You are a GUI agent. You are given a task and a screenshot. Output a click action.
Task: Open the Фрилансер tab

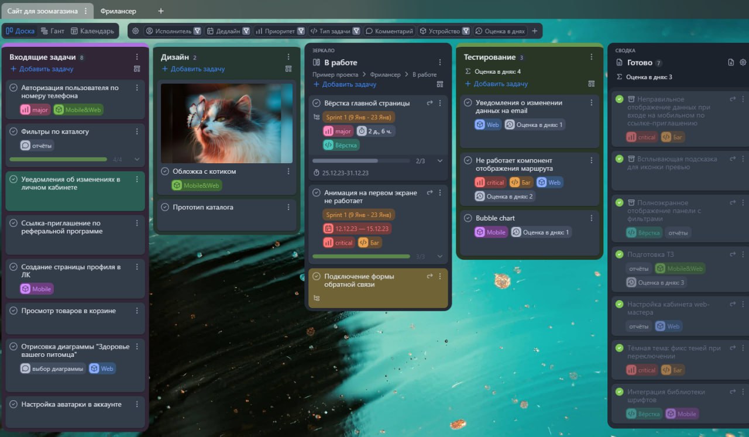click(x=118, y=11)
